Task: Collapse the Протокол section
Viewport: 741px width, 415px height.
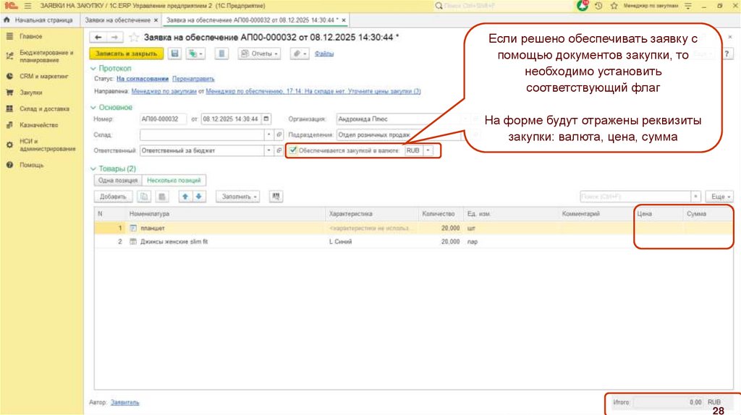Action: tap(93, 68)
